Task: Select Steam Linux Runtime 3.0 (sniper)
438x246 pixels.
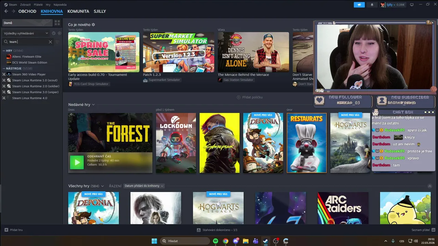Action: tap(35, 92)
